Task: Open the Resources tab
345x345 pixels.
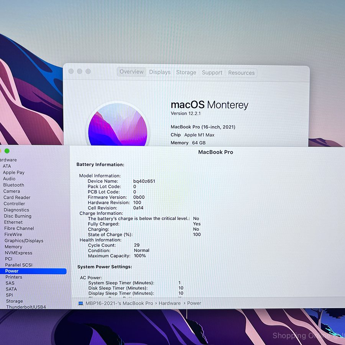Action: [242, 73]
